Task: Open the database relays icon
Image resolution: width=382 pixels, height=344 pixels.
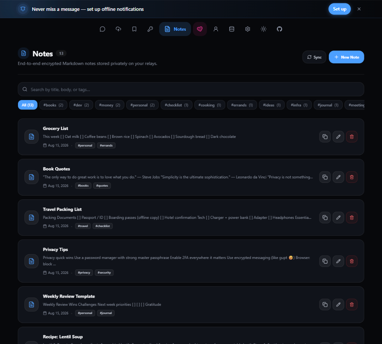Action: pyautogui.click(x=232, y=29)
